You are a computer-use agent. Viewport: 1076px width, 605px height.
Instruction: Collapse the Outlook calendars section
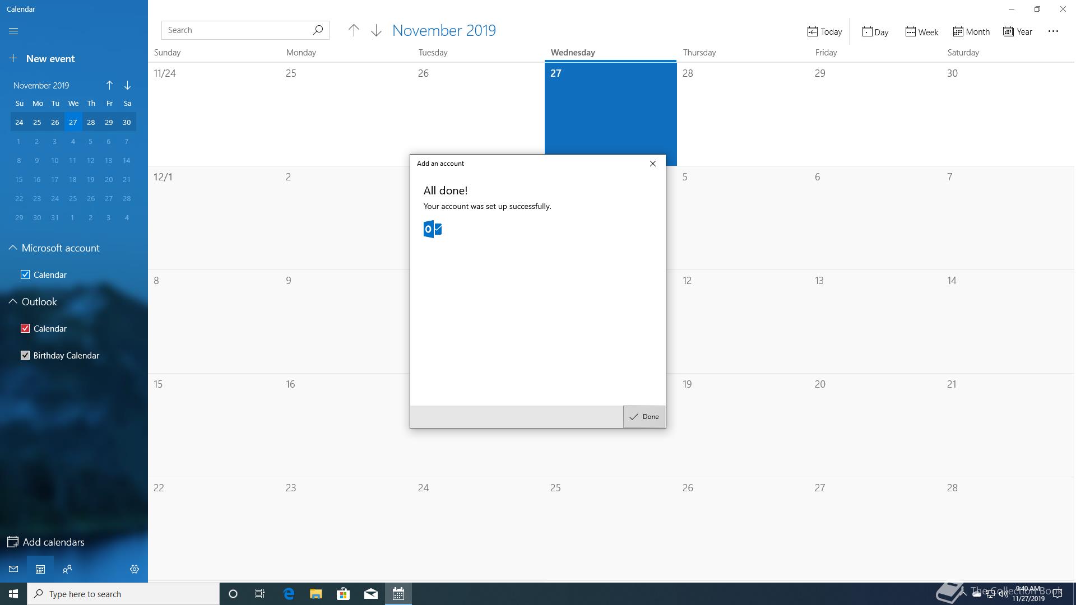pos(13,302)
